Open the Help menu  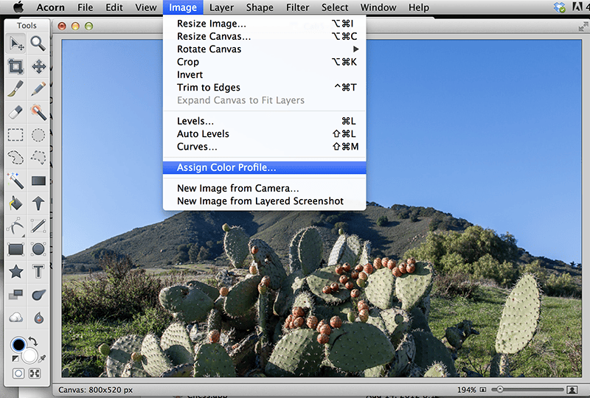coord(419,7)
